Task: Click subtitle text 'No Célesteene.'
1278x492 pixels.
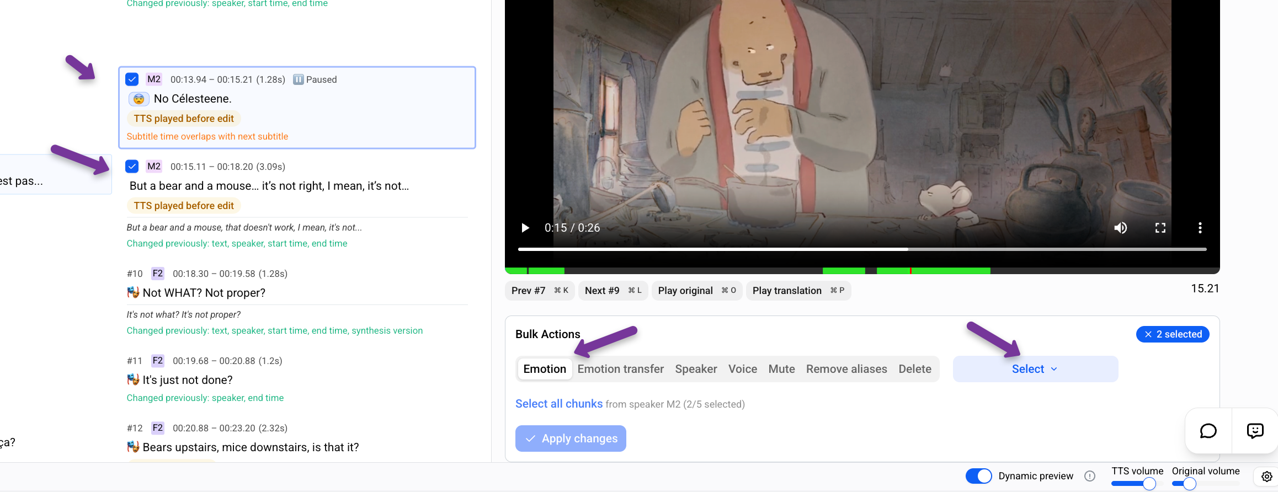Action: click(193, 99)
